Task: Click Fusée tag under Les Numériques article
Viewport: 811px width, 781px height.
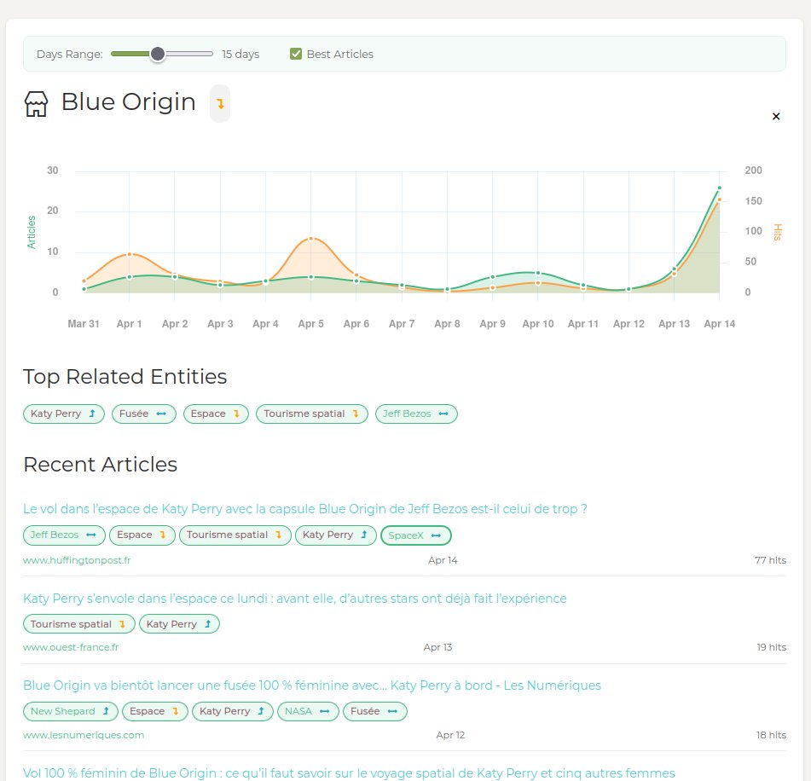Action: 375,711
